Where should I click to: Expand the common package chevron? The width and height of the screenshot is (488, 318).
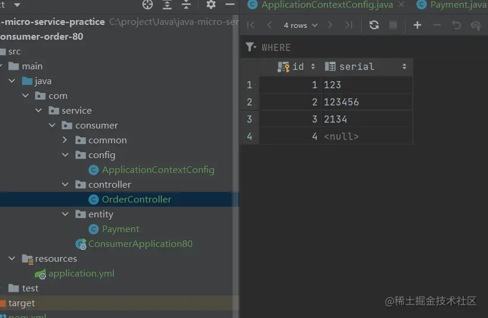(65, 140)
